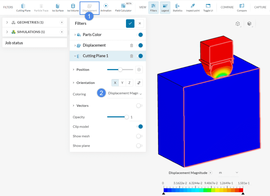This screenshot has width=270, height=196.
Task: Disable the Clip model toggle
Action: point(139,127)
